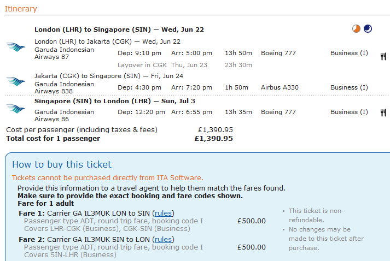Click the bold total cost £1,390.95

click(214, 139)
